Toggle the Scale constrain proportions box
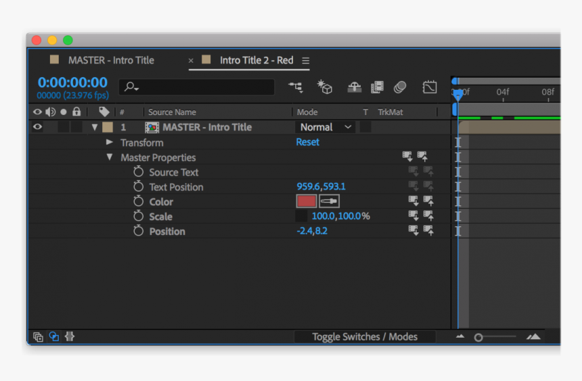This screenshot has height=381, width=582. point(301,216)
